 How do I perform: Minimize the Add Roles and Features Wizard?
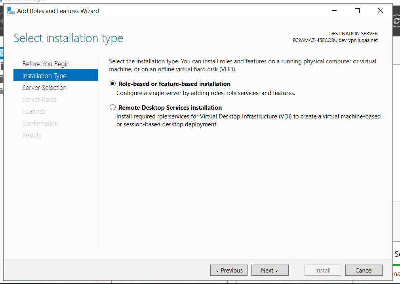click(334, 11)
